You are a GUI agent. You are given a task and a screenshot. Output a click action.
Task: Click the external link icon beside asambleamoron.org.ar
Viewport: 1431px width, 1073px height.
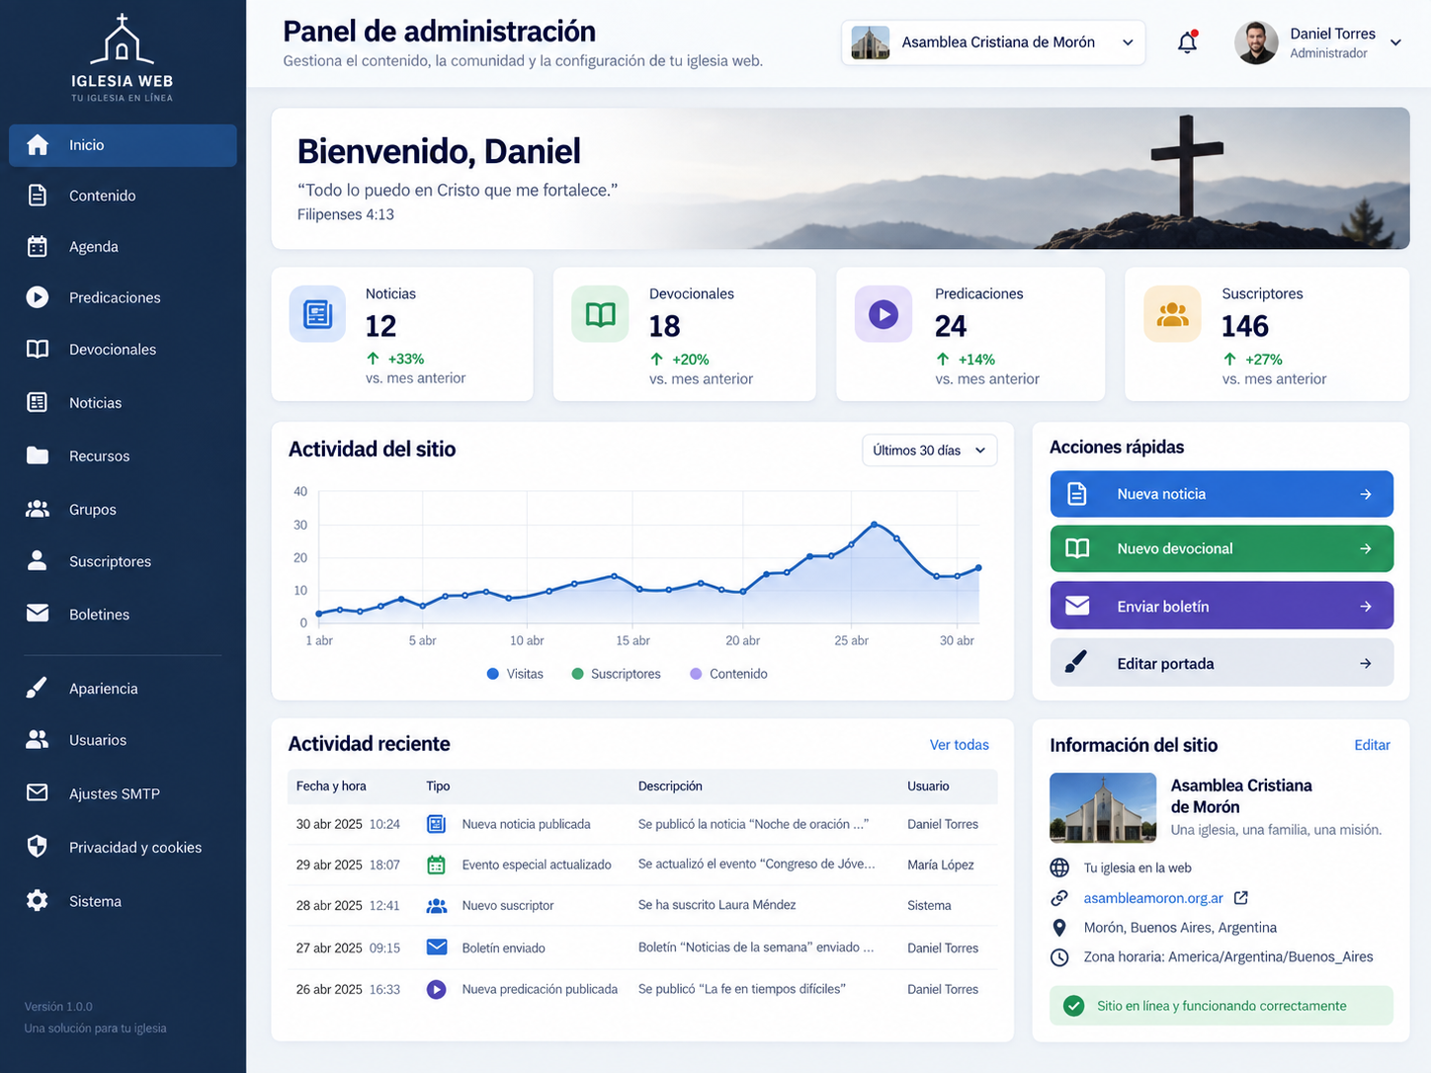1241,898
